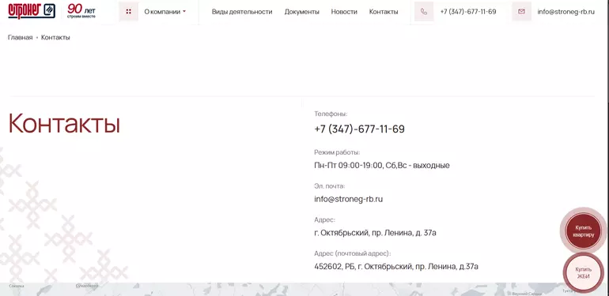
Task: Click the Купить ЖБИ round button
Action: coord(583,273)
